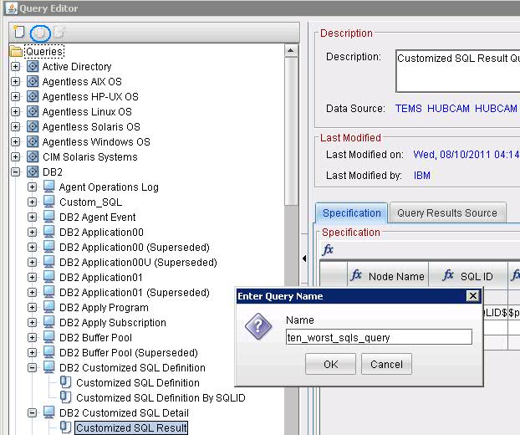Viewport: 520px width, 435px height.
Task: Click the fx icon in SQL ID column
Action: 448,275
